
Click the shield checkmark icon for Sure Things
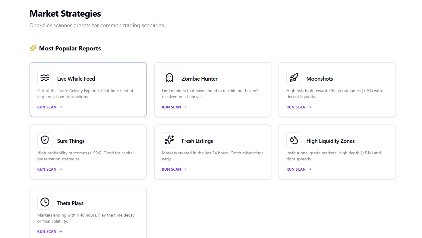45,140
